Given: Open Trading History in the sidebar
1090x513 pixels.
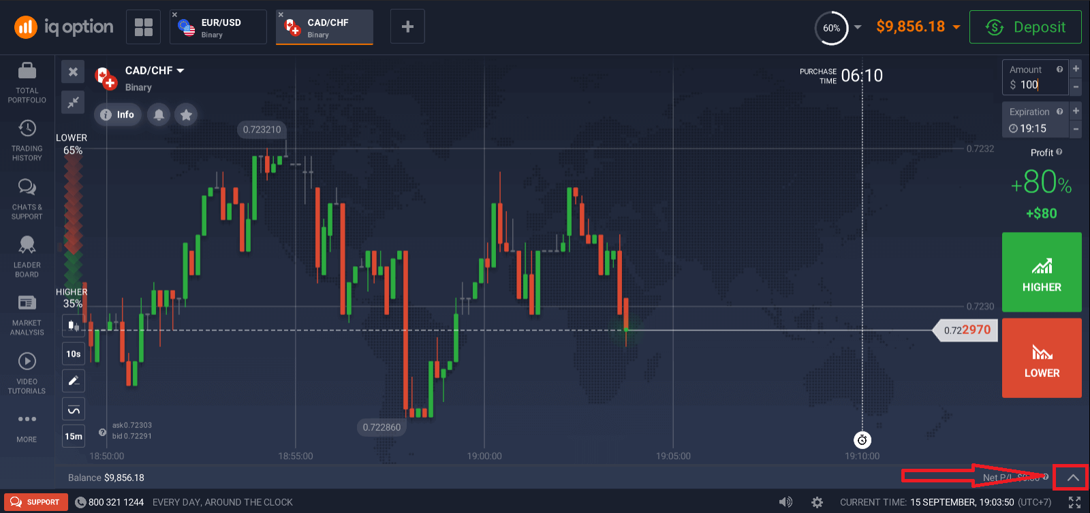Looking at the screenshot, I should pyautogui.click(x=27, y=129).
